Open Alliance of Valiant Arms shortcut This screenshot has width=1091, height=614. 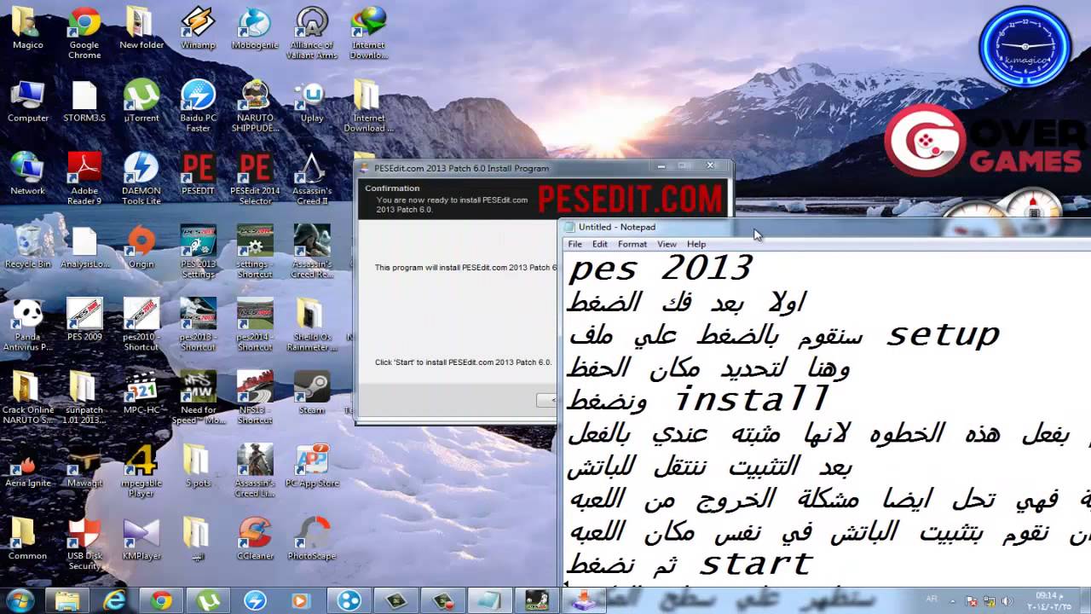(x=312, y=32)
